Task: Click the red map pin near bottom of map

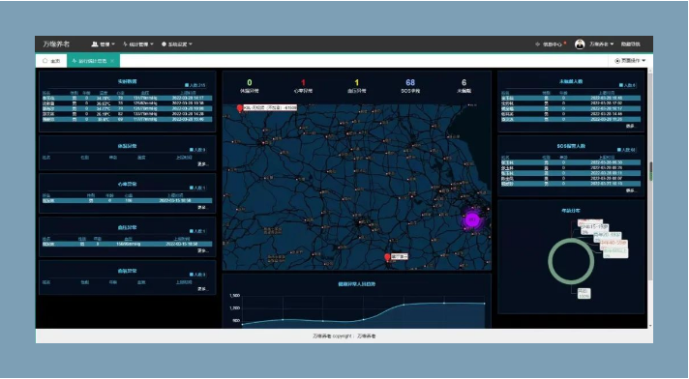Action: click(387, 257)
